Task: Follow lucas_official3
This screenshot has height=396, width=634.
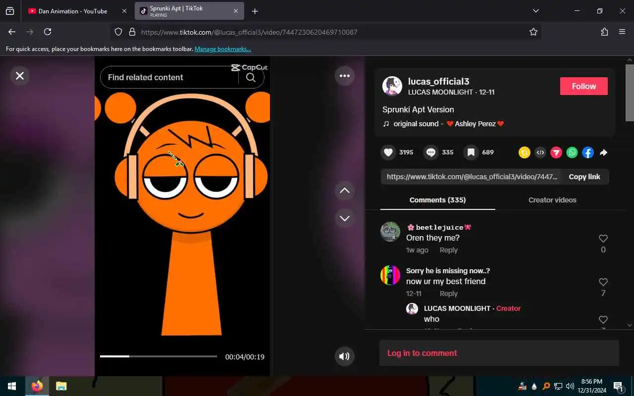Action: [x=584, y=86]
